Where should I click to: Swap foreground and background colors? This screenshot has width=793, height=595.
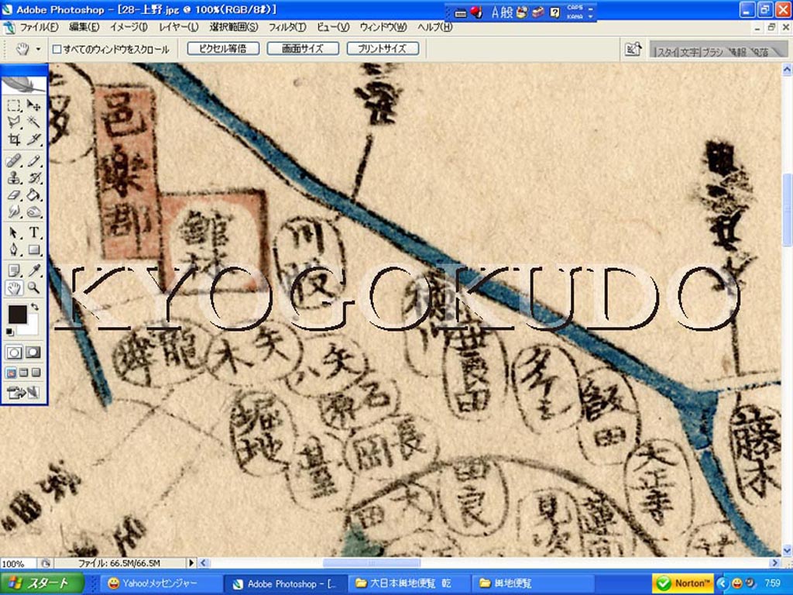[35, 307]
